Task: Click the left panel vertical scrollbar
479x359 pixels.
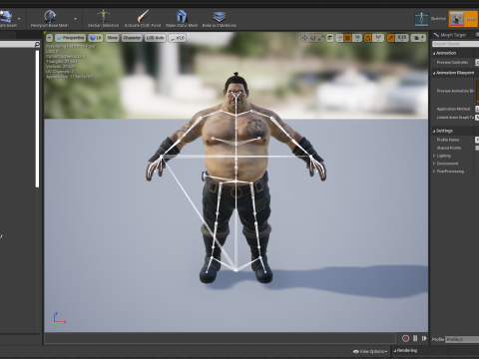Action: pyautogui.click(x=38, y=119)
